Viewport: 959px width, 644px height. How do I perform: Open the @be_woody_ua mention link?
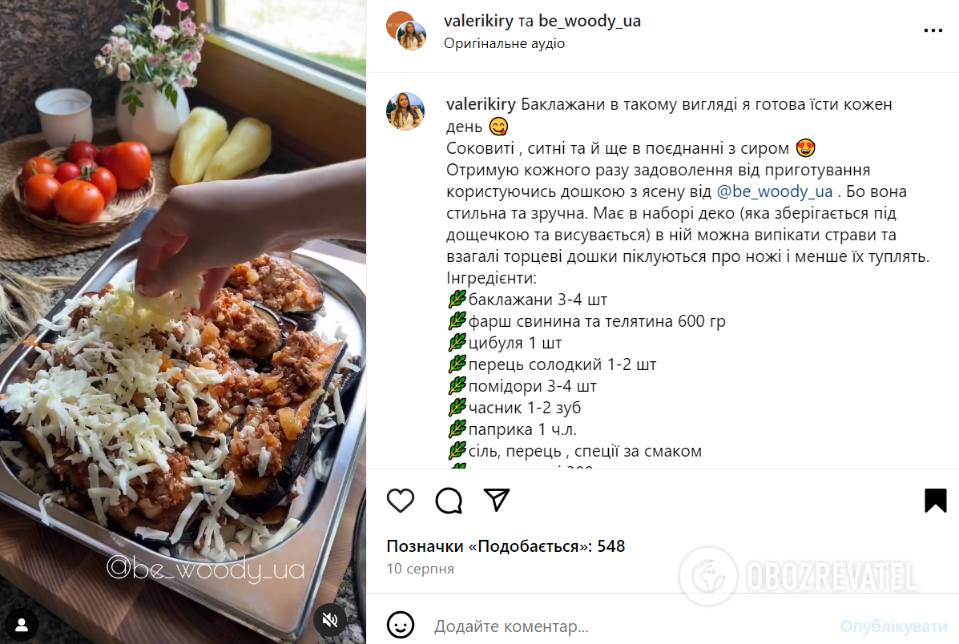[x=774, y=191]
